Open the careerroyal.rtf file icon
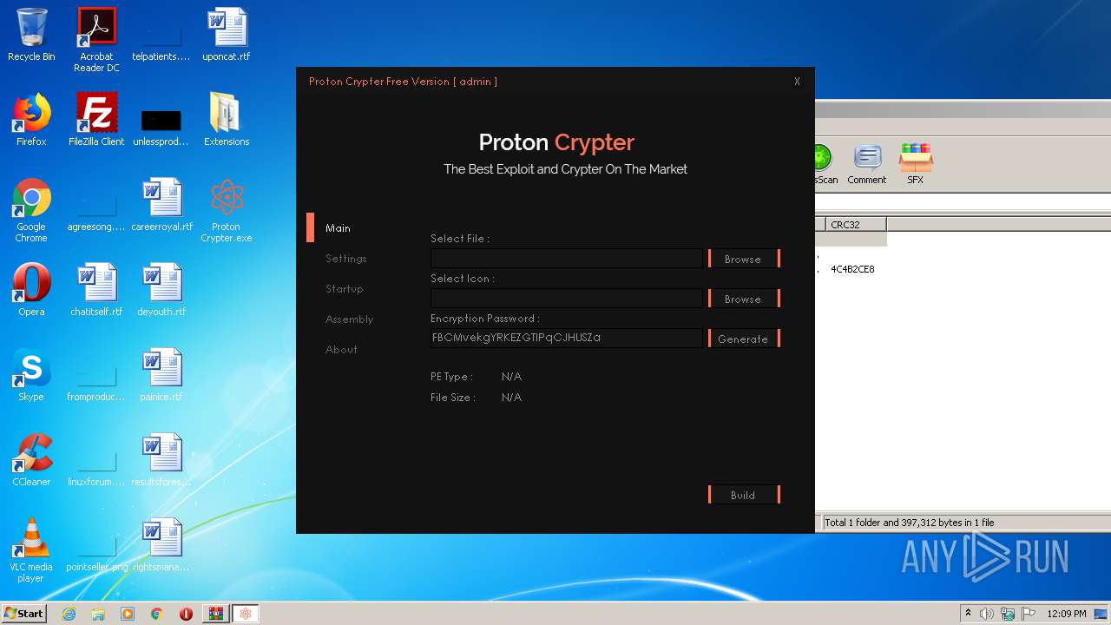The width and height of the screenshot is (1111, 625). [161, 205]
